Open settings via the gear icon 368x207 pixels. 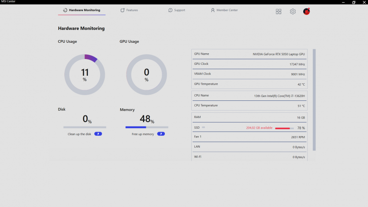[x=293, y=11]
